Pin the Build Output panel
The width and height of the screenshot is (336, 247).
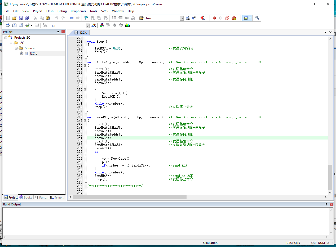[326, 204]
